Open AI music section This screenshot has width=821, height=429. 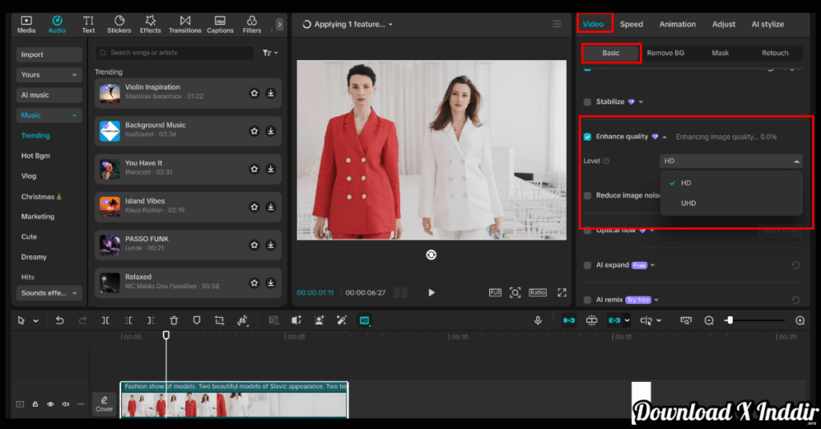pos(49,95)
